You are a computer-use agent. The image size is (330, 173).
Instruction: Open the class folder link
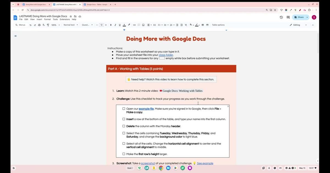click(x=166, y=55)
